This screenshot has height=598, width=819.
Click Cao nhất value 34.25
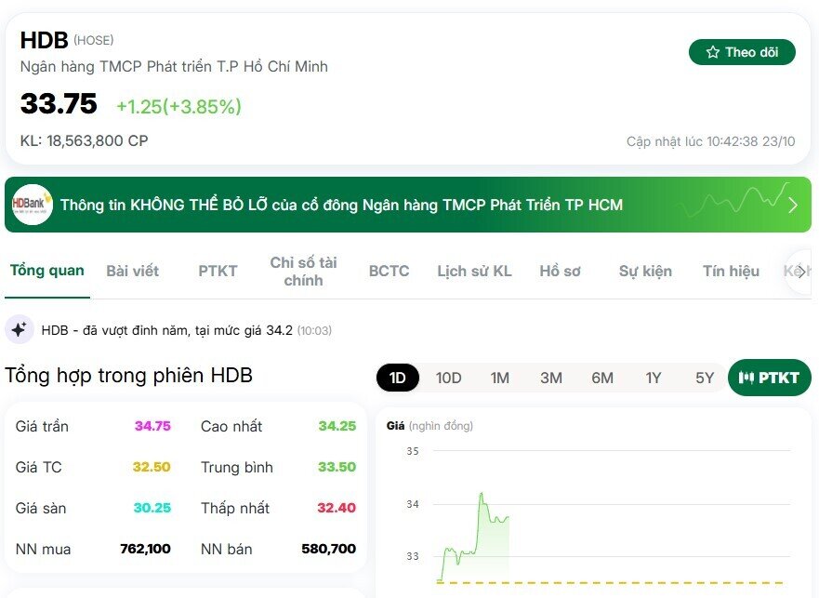(337, 426)
